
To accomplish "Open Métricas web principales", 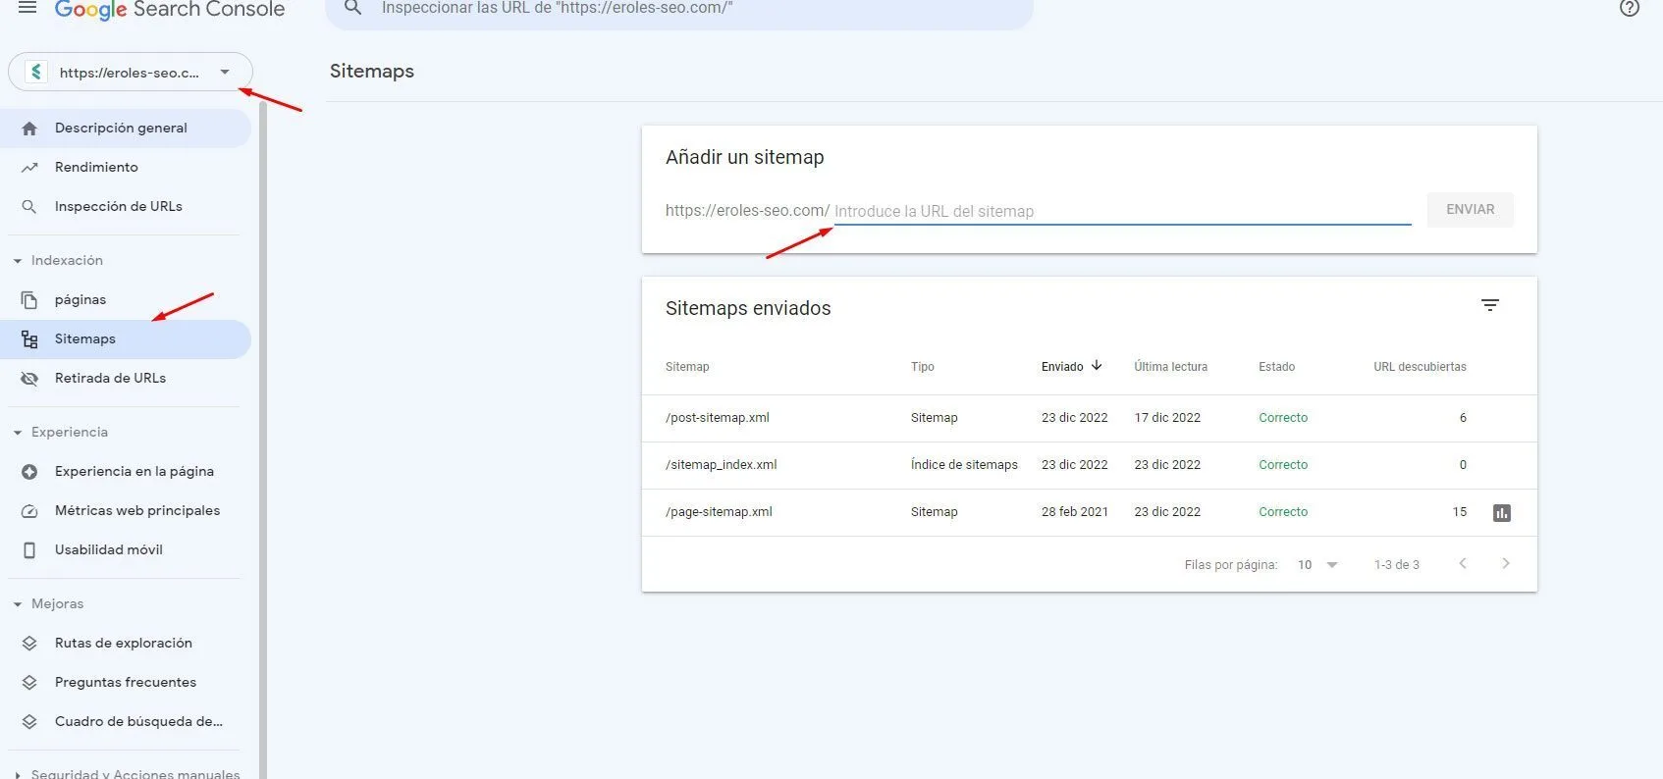I will pyautogui.click(x=126, y=511).
